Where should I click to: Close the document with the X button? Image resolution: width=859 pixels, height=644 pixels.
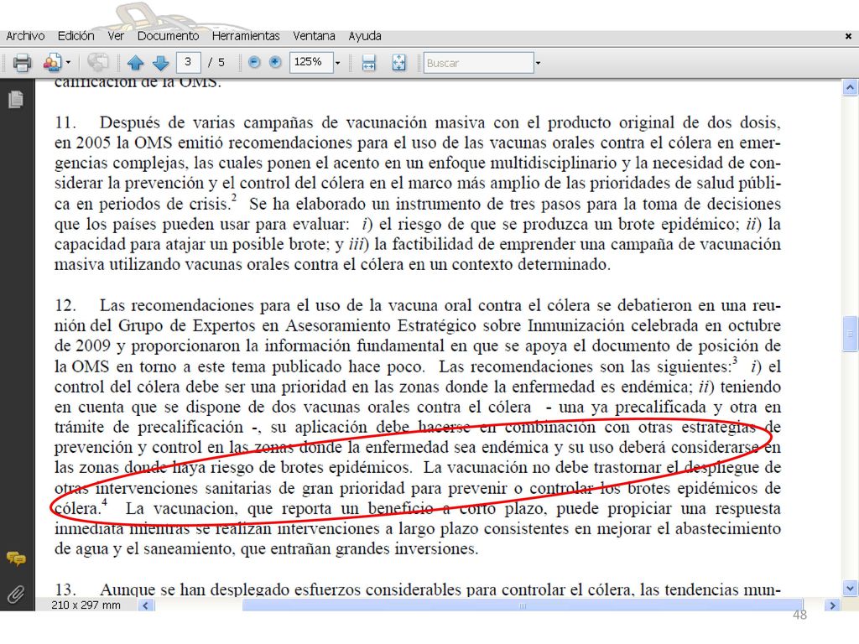[848, 37]
